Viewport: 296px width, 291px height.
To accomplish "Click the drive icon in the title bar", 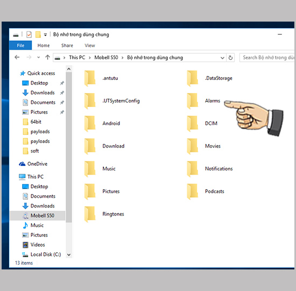I will click(16, 35).
